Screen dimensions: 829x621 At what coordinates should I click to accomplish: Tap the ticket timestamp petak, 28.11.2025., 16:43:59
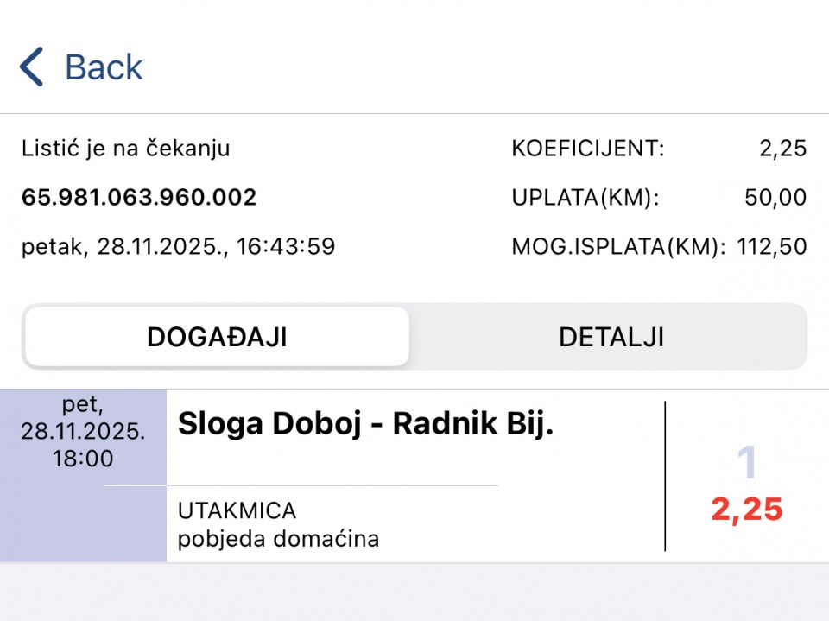pos(178,247)
